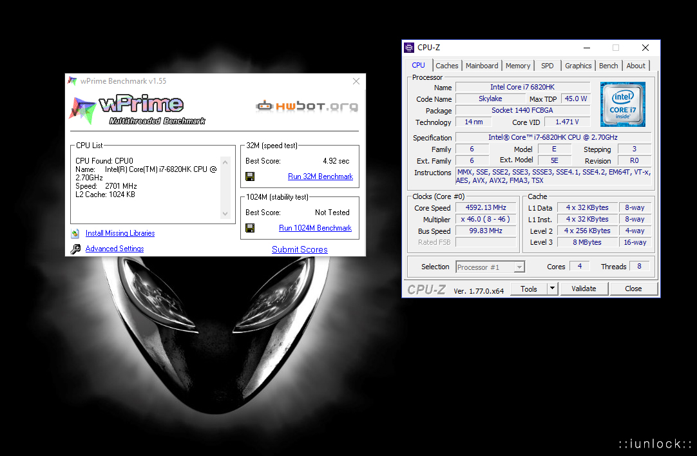
Task: Select the Graphics tab
Action: 578,66
